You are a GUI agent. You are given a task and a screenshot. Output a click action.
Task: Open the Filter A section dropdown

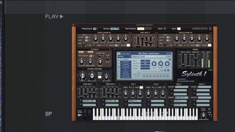pos(110,49)
